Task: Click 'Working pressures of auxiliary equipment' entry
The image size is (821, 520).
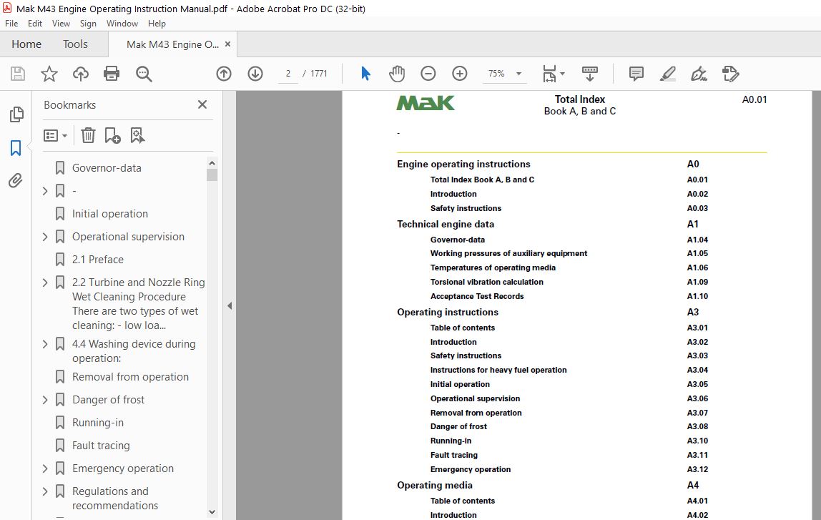Action: click(x=508, y=253)
